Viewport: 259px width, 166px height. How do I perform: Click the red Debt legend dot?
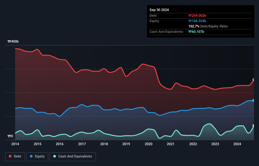[10, 156]
